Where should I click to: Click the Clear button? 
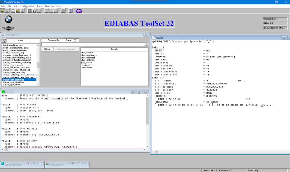[x=47, y=49]
